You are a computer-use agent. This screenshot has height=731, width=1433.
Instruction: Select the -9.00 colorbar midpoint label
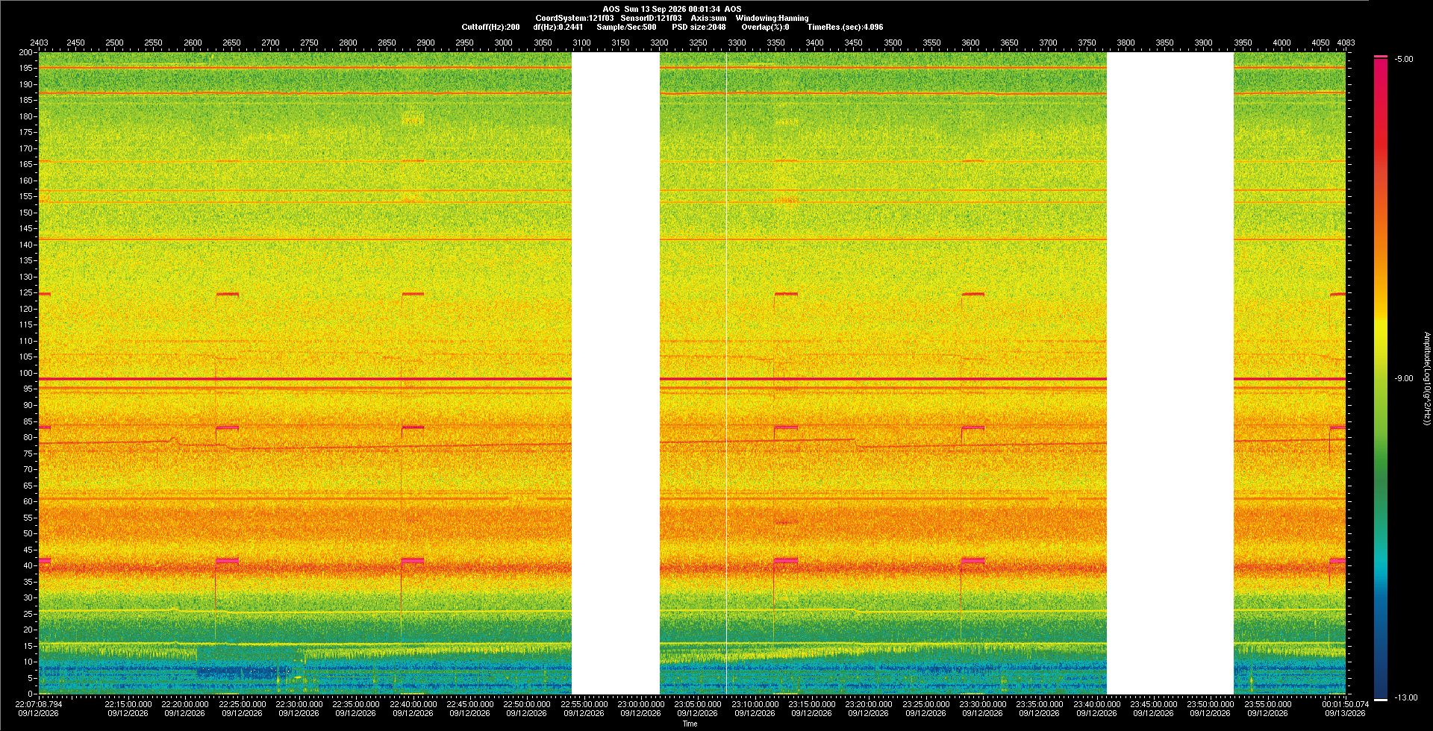coord(1404,378)
